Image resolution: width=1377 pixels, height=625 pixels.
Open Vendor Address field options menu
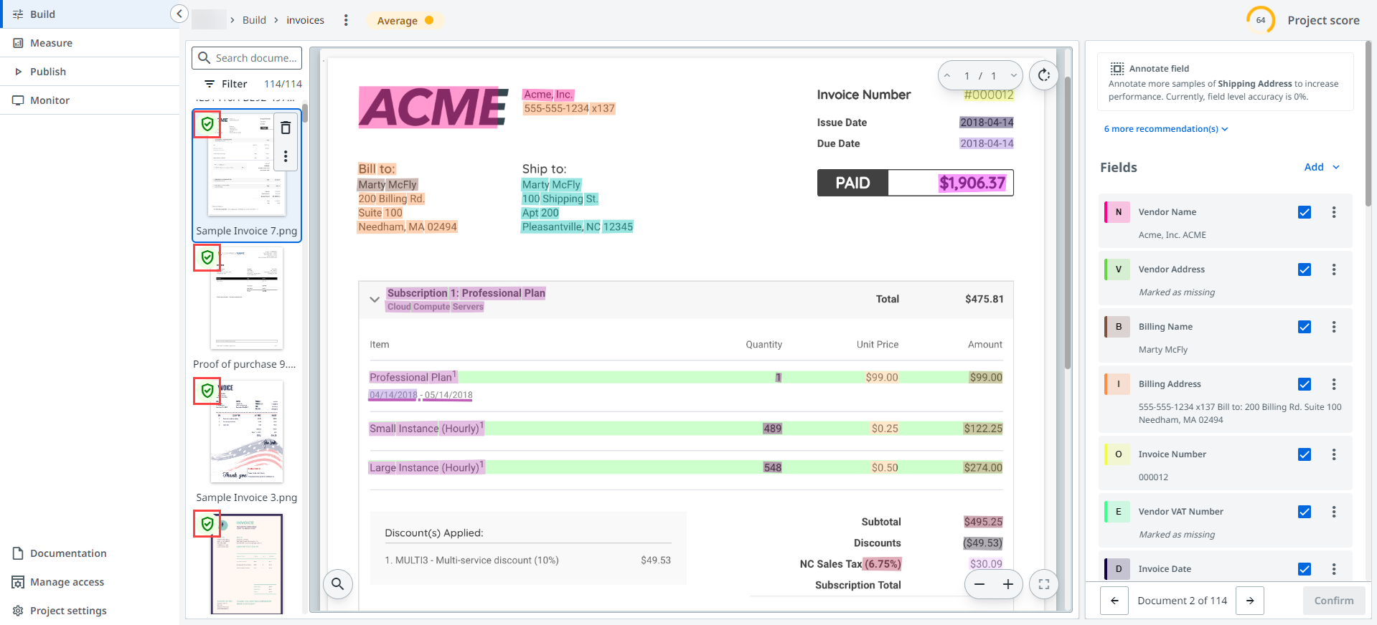[x=1334, y=269]
